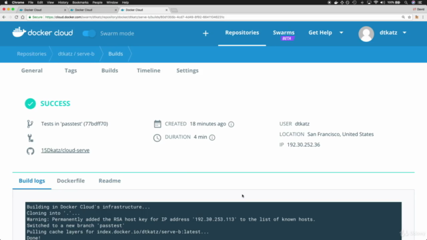This screenshot has height=240, width=427.
Task: Click the Wi-Fi status icon
Action: click(376, 3)
